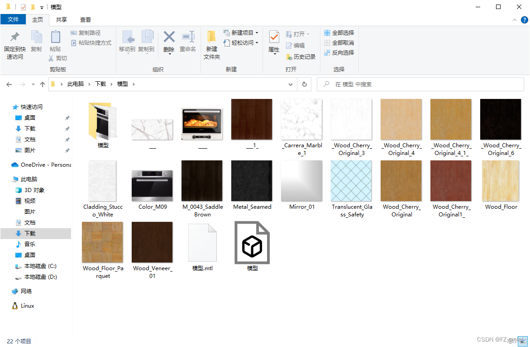Pin current folder to Quick Access

(14, 42)
